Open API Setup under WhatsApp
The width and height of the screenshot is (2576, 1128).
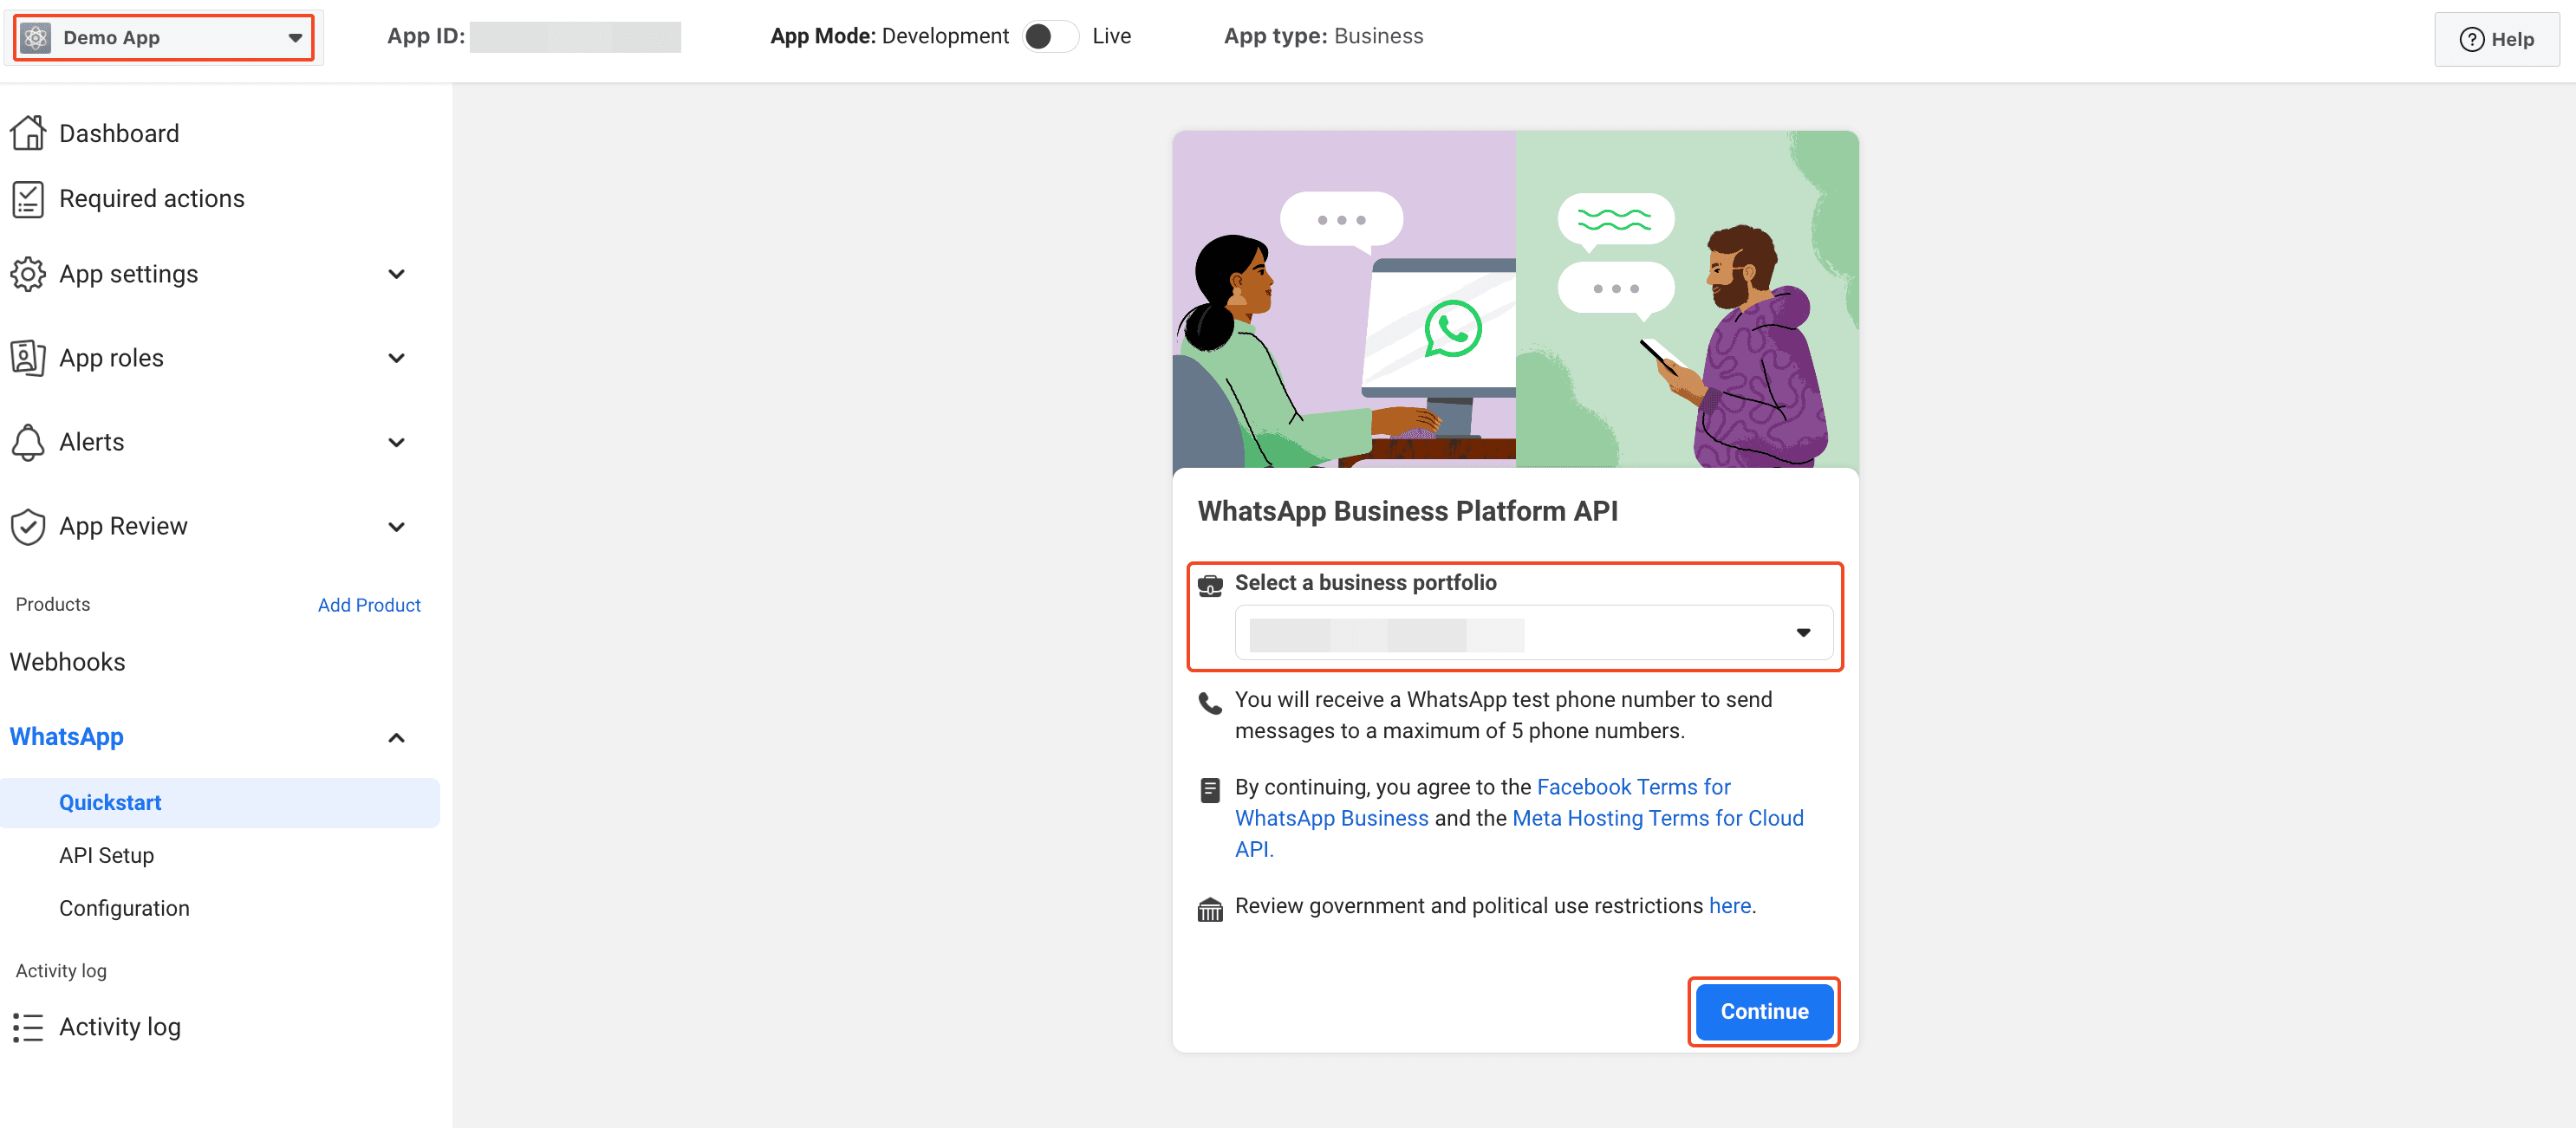pos(107,855)
